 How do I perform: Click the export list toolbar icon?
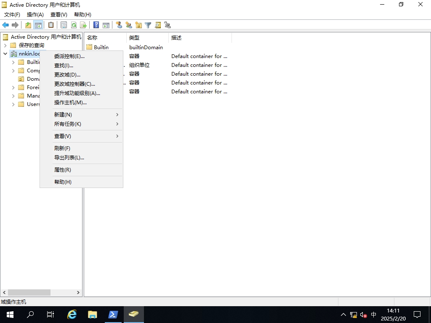point(83,25)
